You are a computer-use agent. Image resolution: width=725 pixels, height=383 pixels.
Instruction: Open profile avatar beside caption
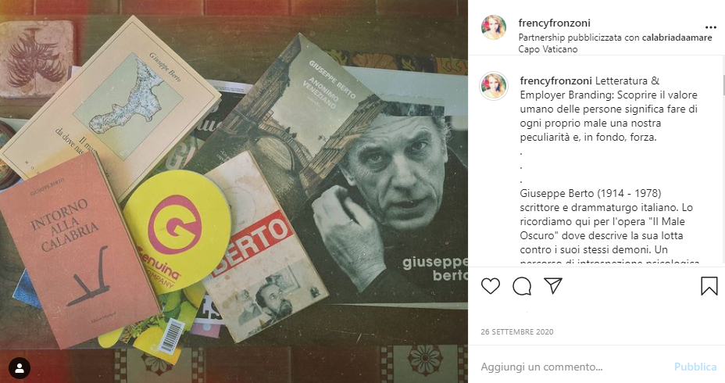coord(494,86)
